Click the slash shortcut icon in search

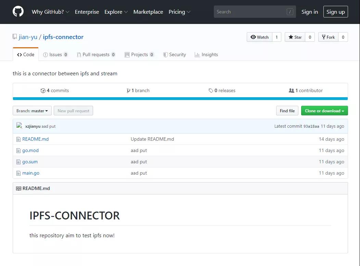click(x=290, y=12)
